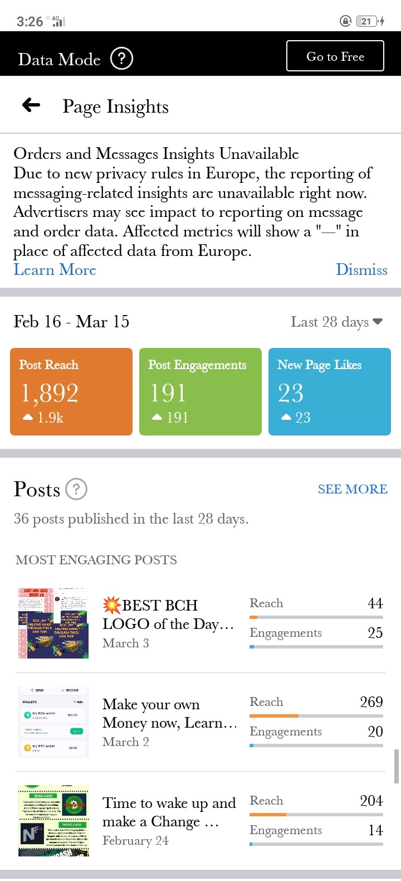Open the Make your own Money post thumbnail
Screen dimensions: 401x881
click(53, 722)
